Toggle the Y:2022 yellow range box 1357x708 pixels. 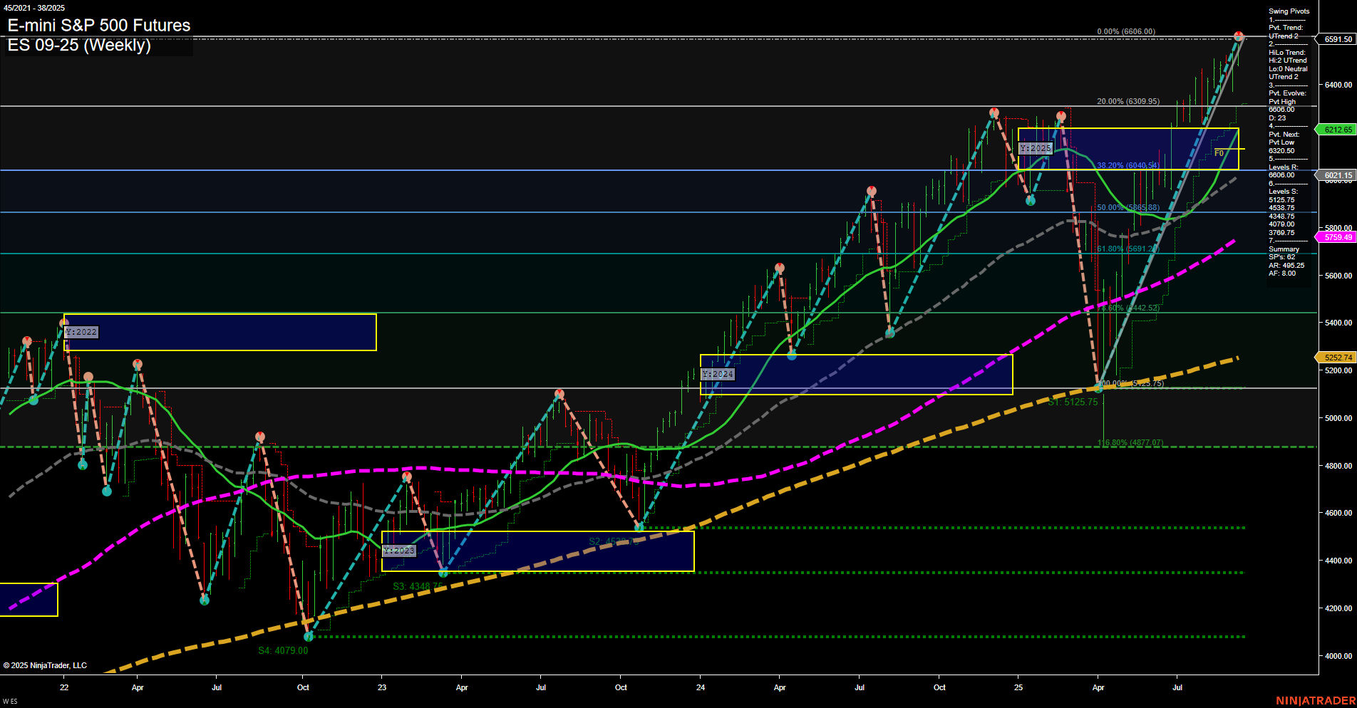point(81,332)
